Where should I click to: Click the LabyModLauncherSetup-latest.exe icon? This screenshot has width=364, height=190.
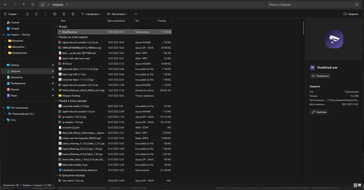click(x=60, y=170)
